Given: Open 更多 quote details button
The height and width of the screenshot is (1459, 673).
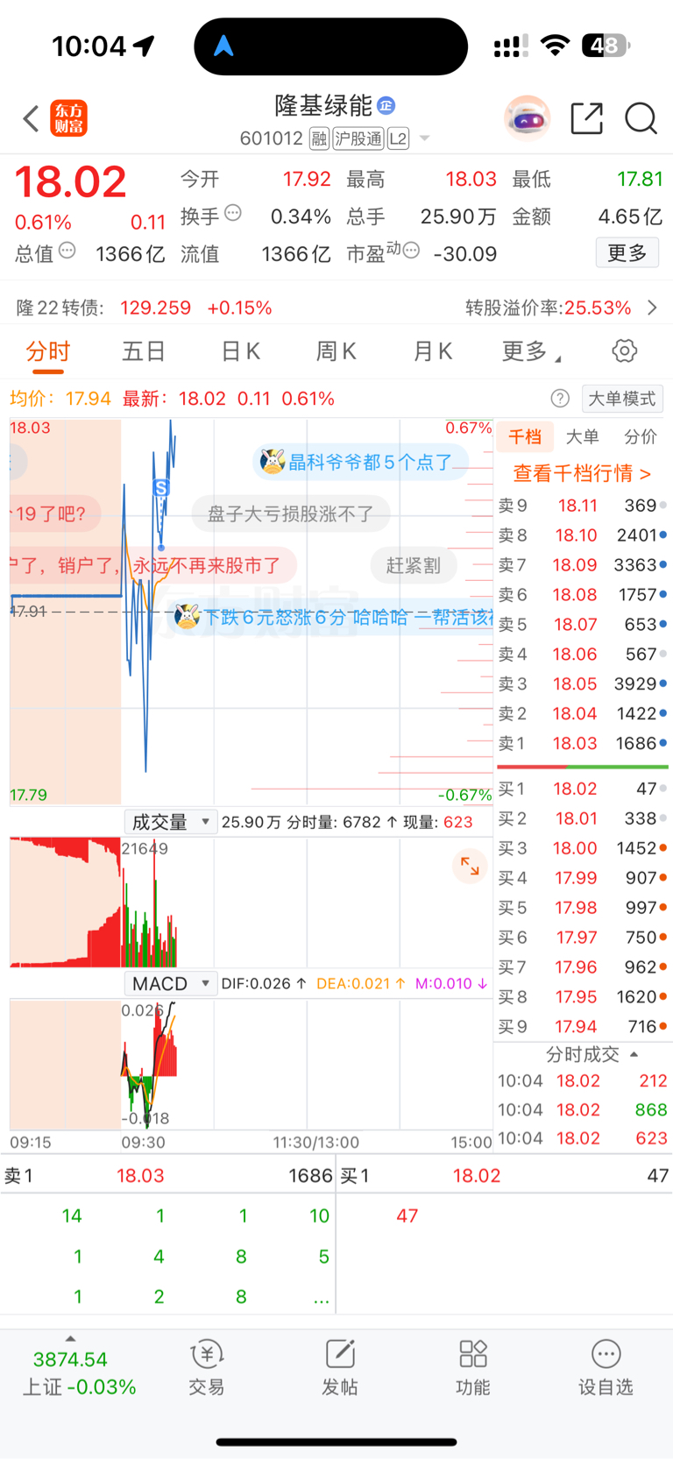Looking at the screenshot, I should 627,253.
